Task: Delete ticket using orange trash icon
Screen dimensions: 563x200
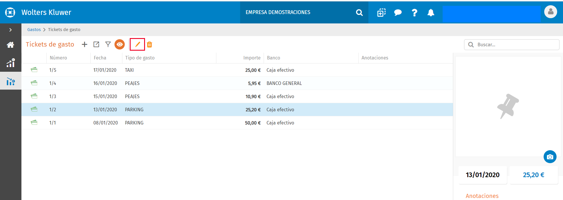Action: [149, 45]
